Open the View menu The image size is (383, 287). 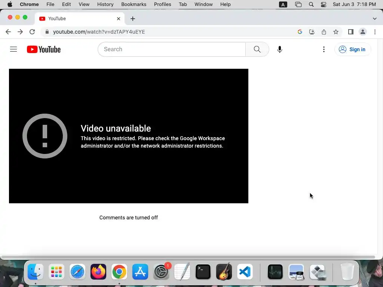[84, 4]
